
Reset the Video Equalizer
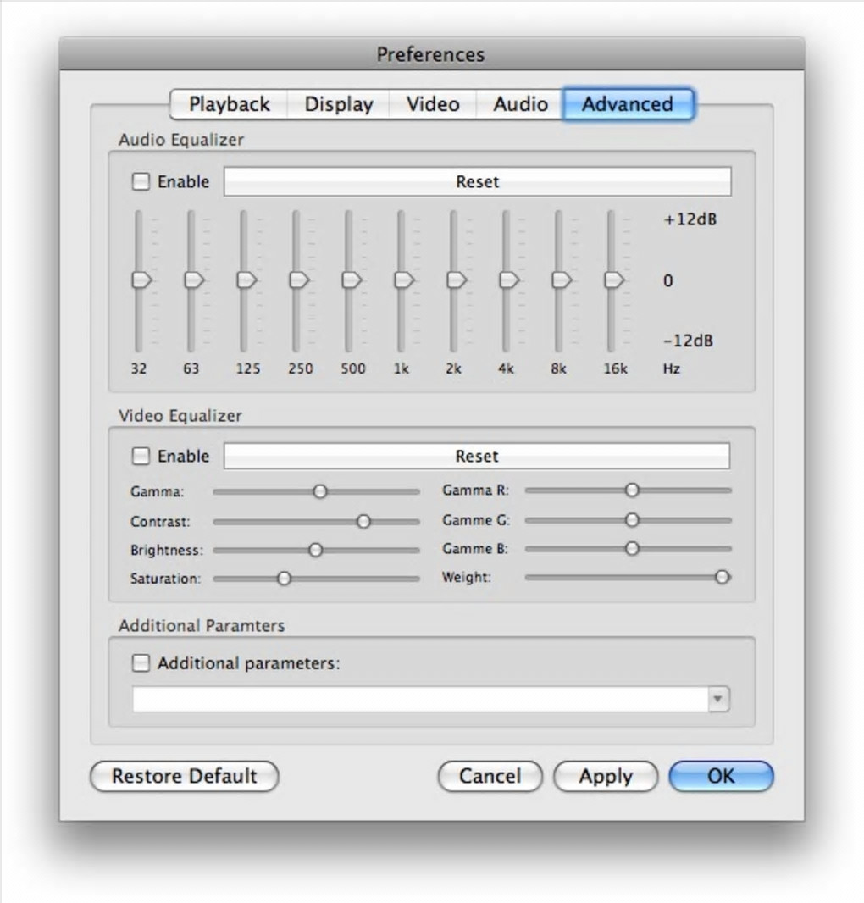[477, 456]
